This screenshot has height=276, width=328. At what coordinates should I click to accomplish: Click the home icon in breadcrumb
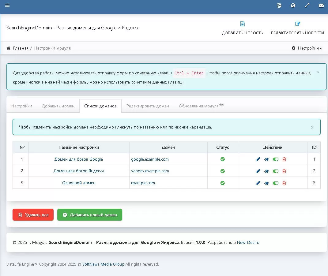(9, 48)
